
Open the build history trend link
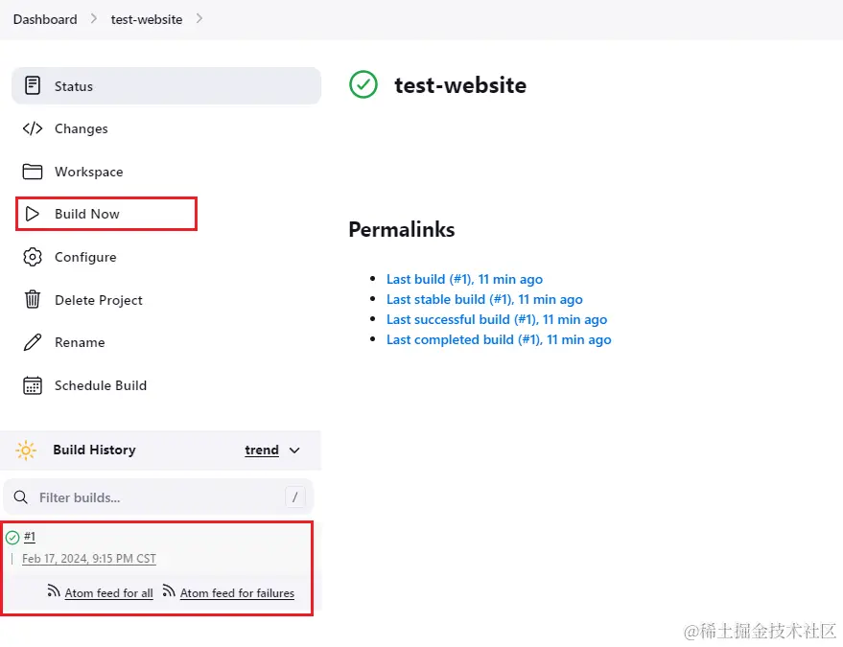point(262,451)
